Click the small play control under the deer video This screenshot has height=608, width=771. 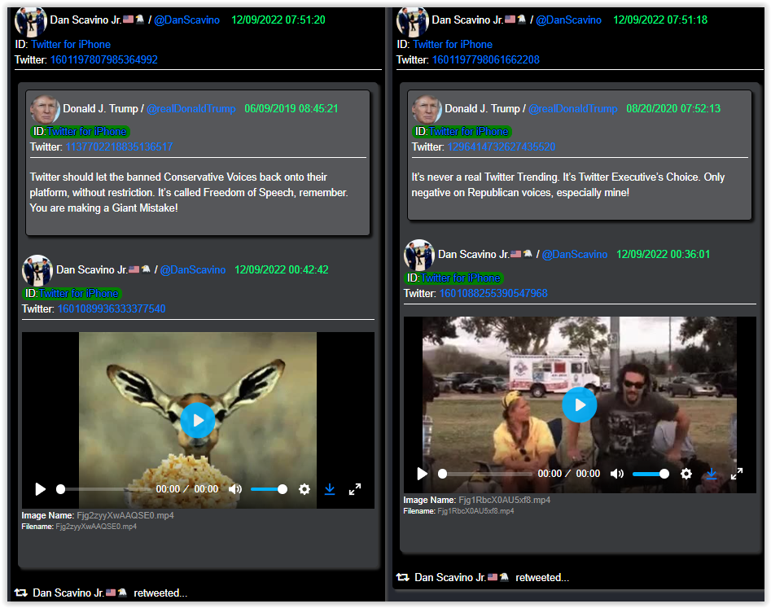(x=41, y=489)
